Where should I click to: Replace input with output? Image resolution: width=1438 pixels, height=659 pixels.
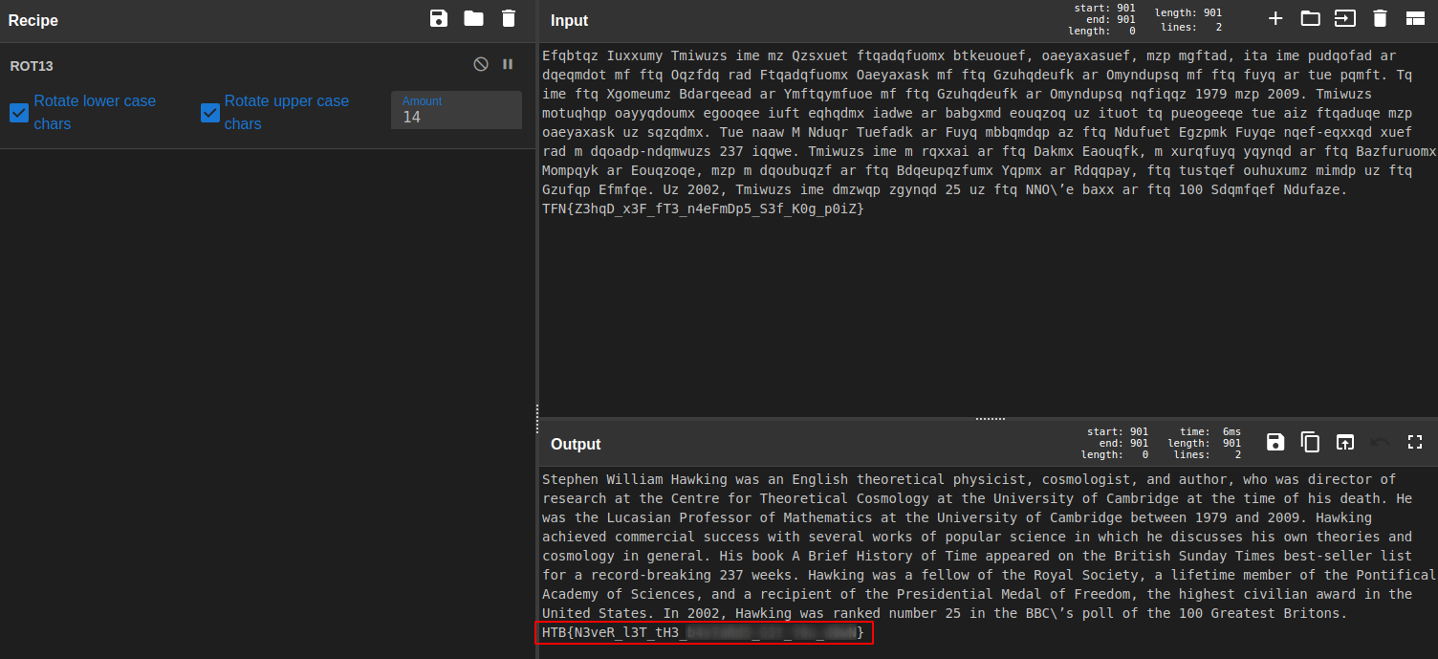click(1345, 442)
